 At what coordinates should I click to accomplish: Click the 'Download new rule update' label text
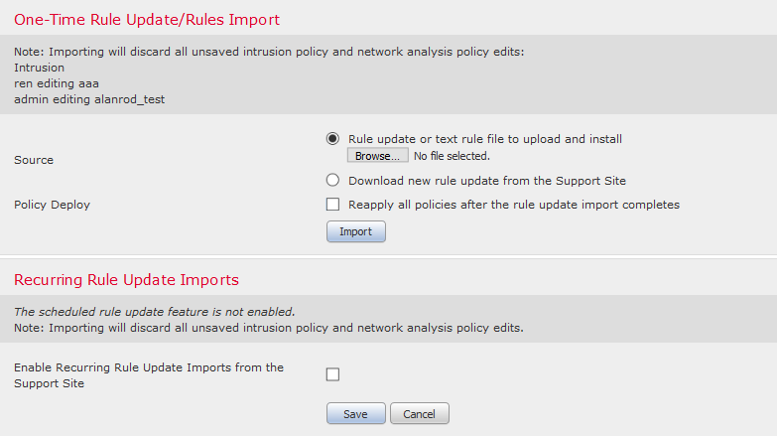[486, 181]
